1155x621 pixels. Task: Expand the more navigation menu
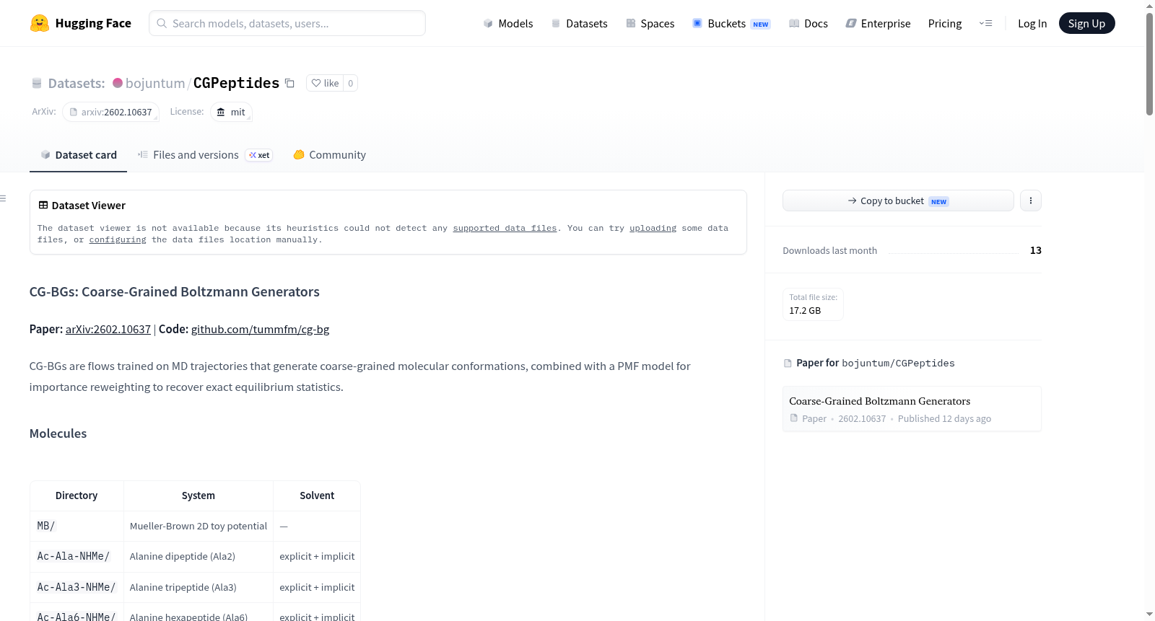click(x=985, y=23)
